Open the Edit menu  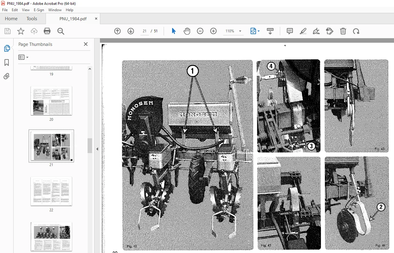click(15, 10)
